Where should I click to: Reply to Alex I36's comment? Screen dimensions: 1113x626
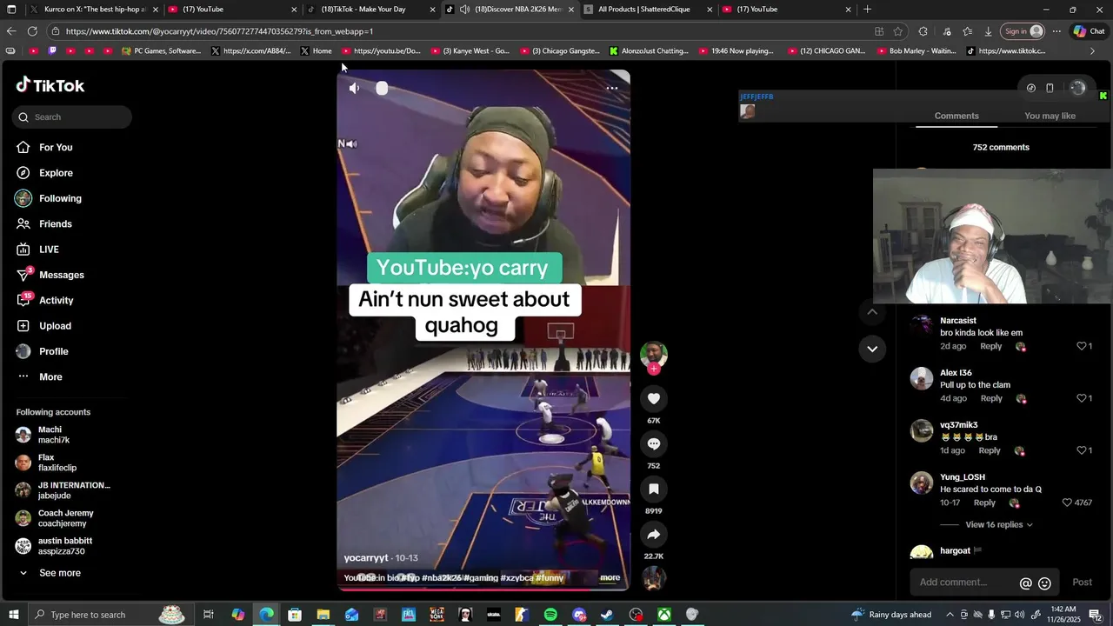[x=991, y=398]
